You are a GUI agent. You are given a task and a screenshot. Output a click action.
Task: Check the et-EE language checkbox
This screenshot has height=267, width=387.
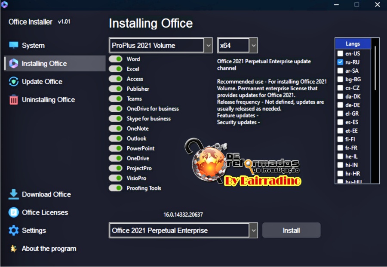pos(341,131)
